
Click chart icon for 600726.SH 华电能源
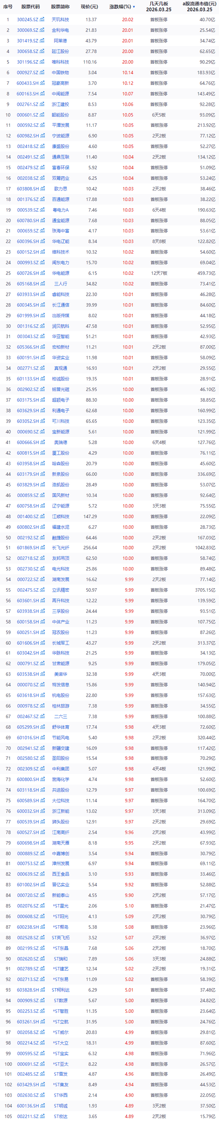pos(42,273)
